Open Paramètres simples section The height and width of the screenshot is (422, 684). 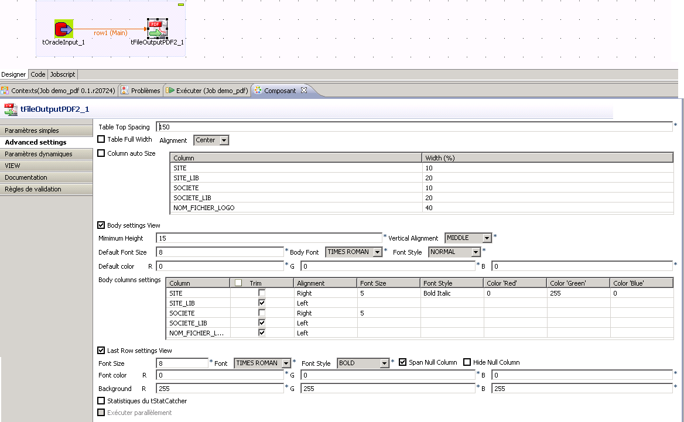point(46,131)
